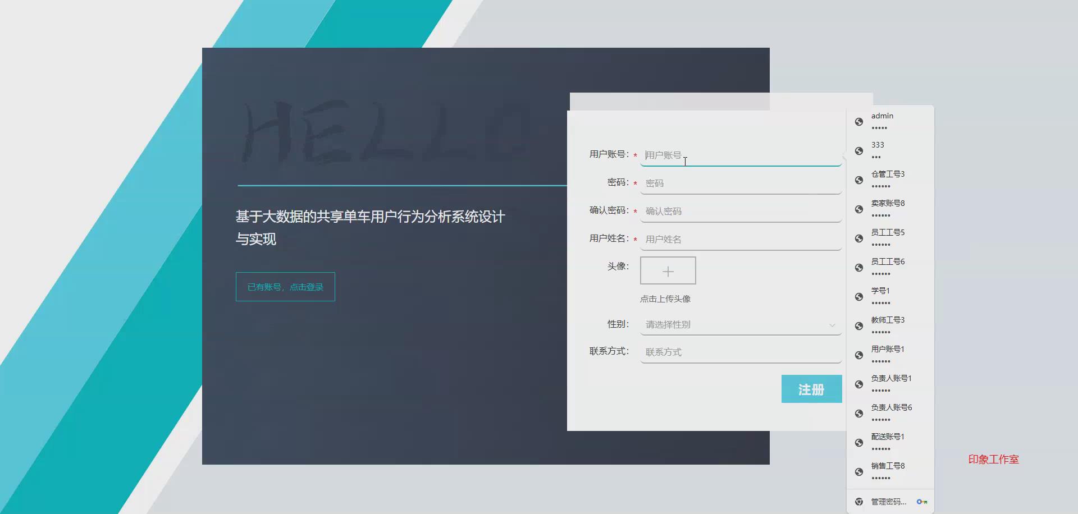1078x514 pixels.
Task: Click the globe icon beside "卖家账号8"
Action: click(x=858, y=209)
